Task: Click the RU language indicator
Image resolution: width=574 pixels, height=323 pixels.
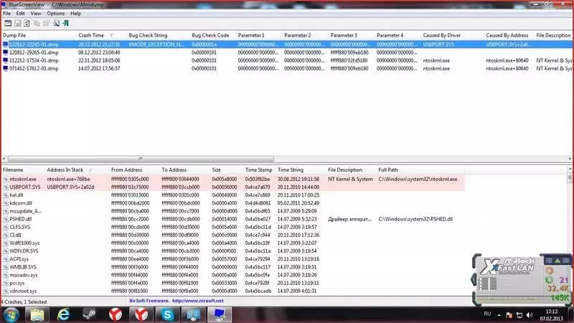Action: 487,314
